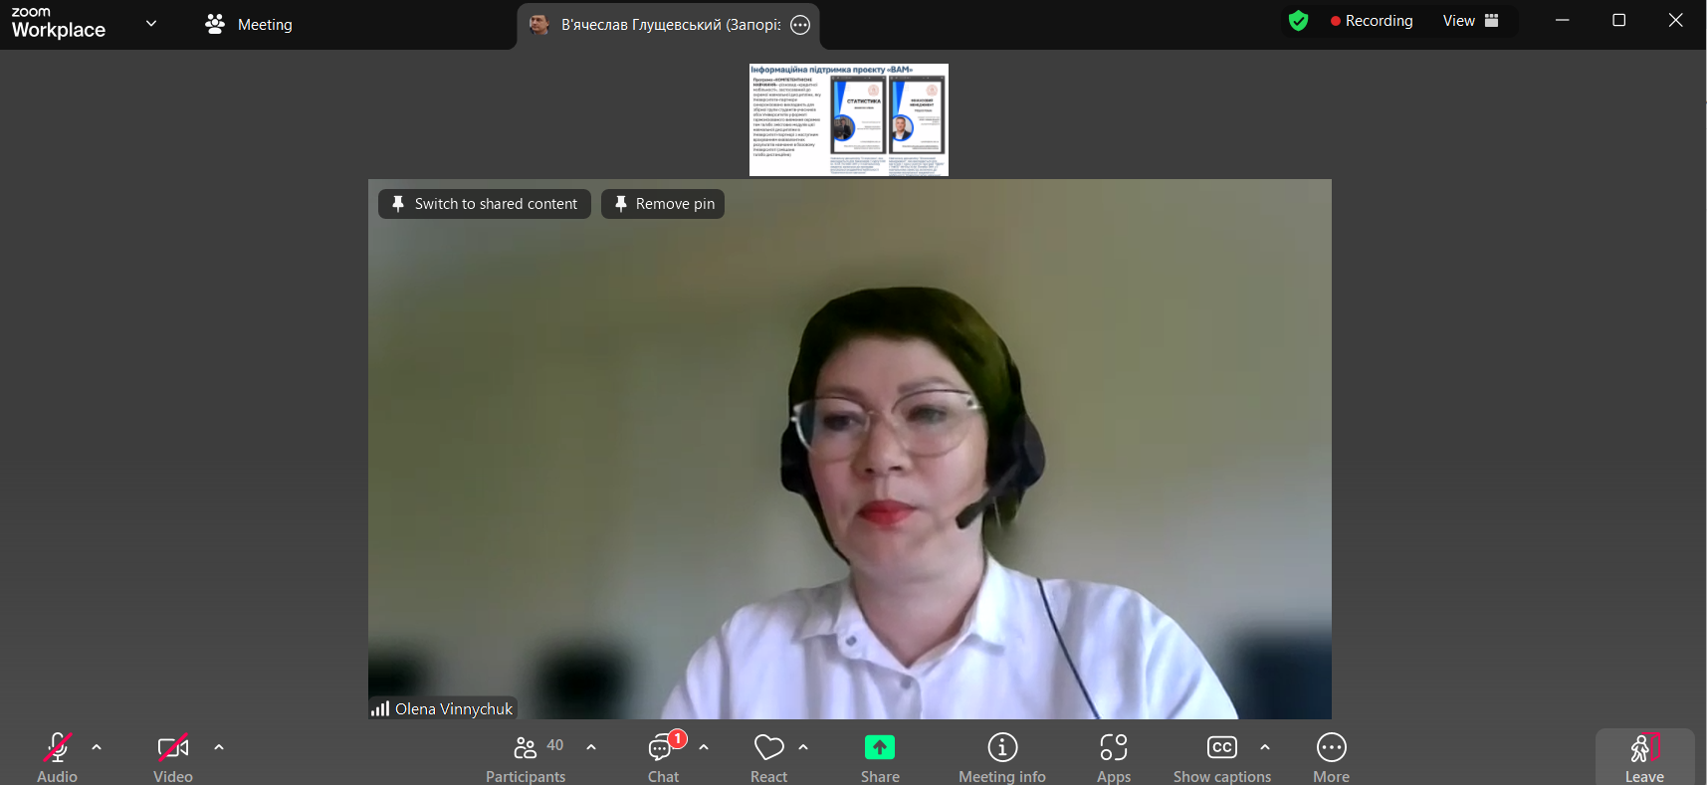The image size is (1707, 785).
Task: Click Switch to shared content button
Action: click(x=485, y=204)
